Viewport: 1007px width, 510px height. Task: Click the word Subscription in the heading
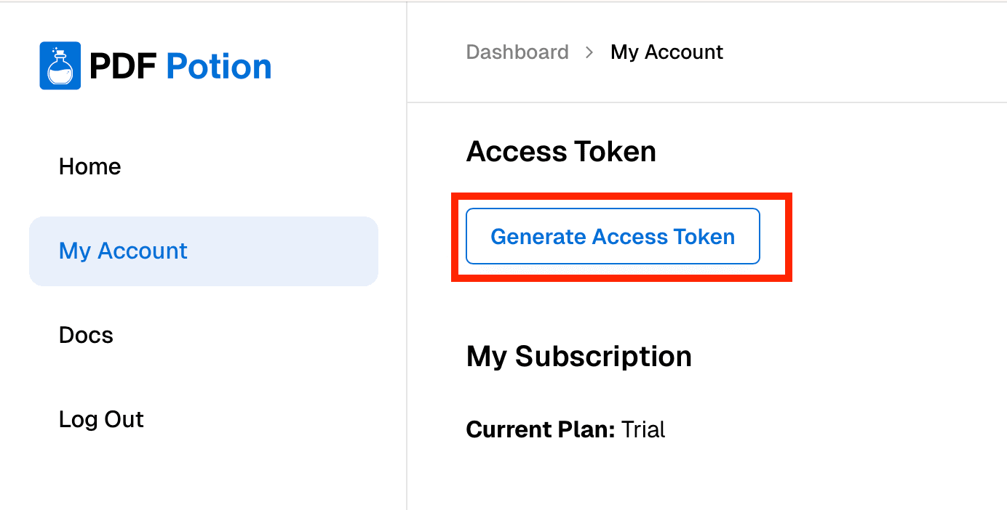tap(603, 357)
